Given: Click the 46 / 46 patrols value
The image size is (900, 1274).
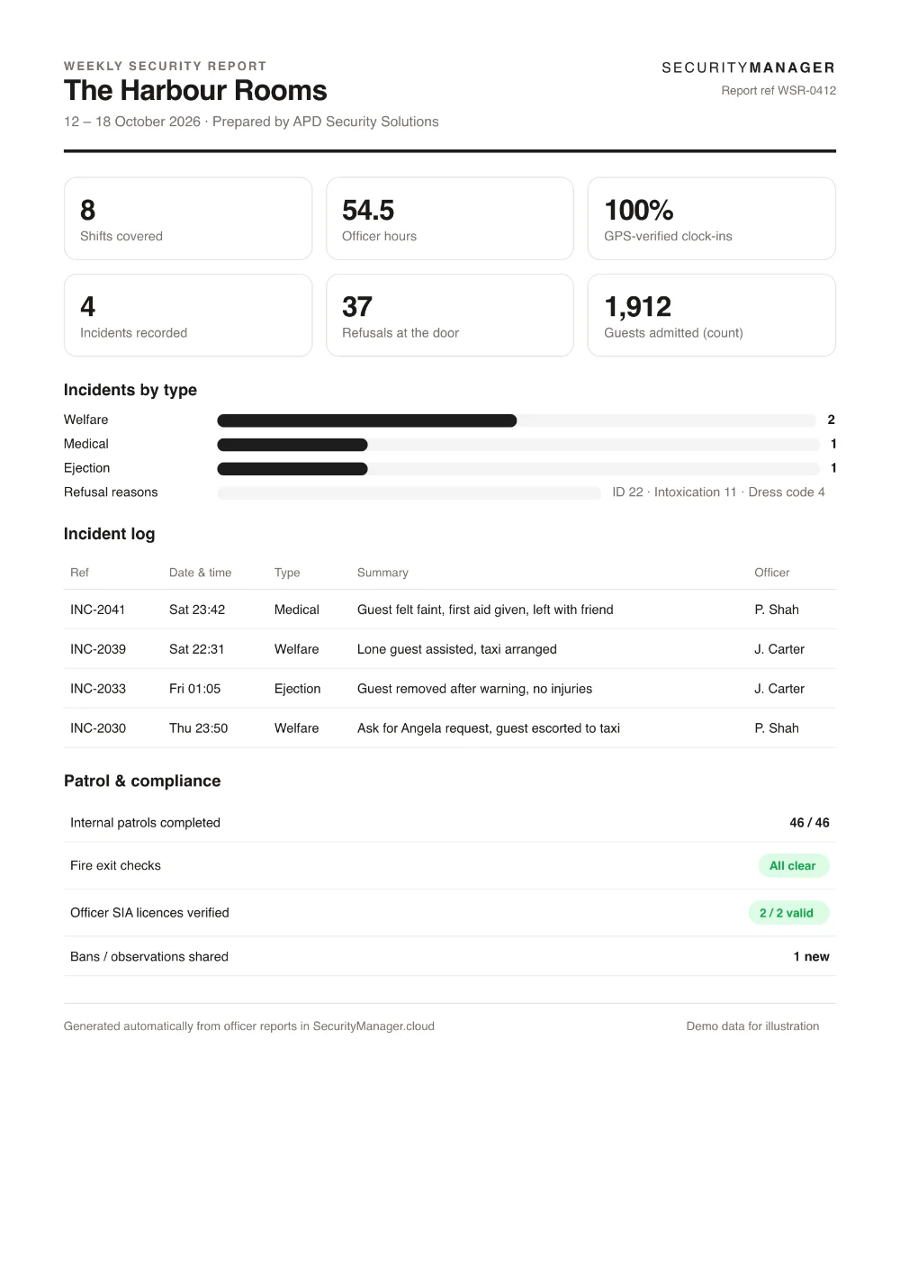Looking at the screenshot, I should click(x=809, y=823).
